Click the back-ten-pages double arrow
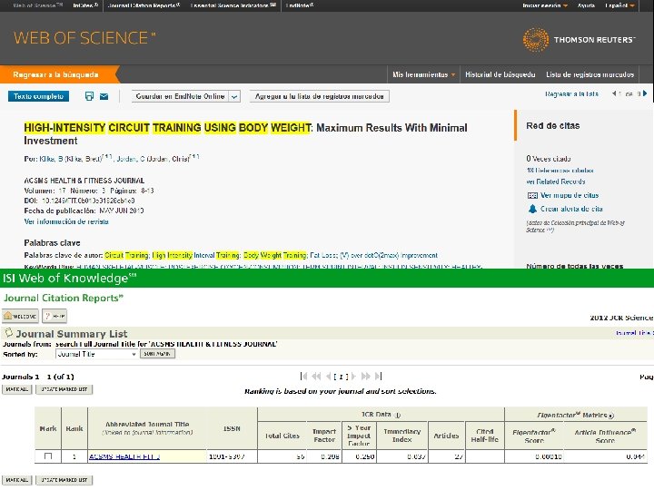 click(317, 377)
